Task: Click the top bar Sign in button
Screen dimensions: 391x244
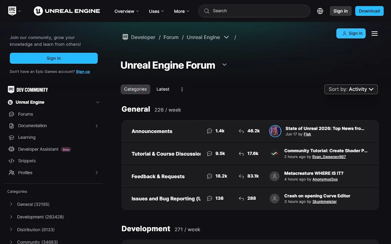Action: 340,11
